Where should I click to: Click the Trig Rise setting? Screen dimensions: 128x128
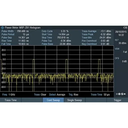[74, 95]
